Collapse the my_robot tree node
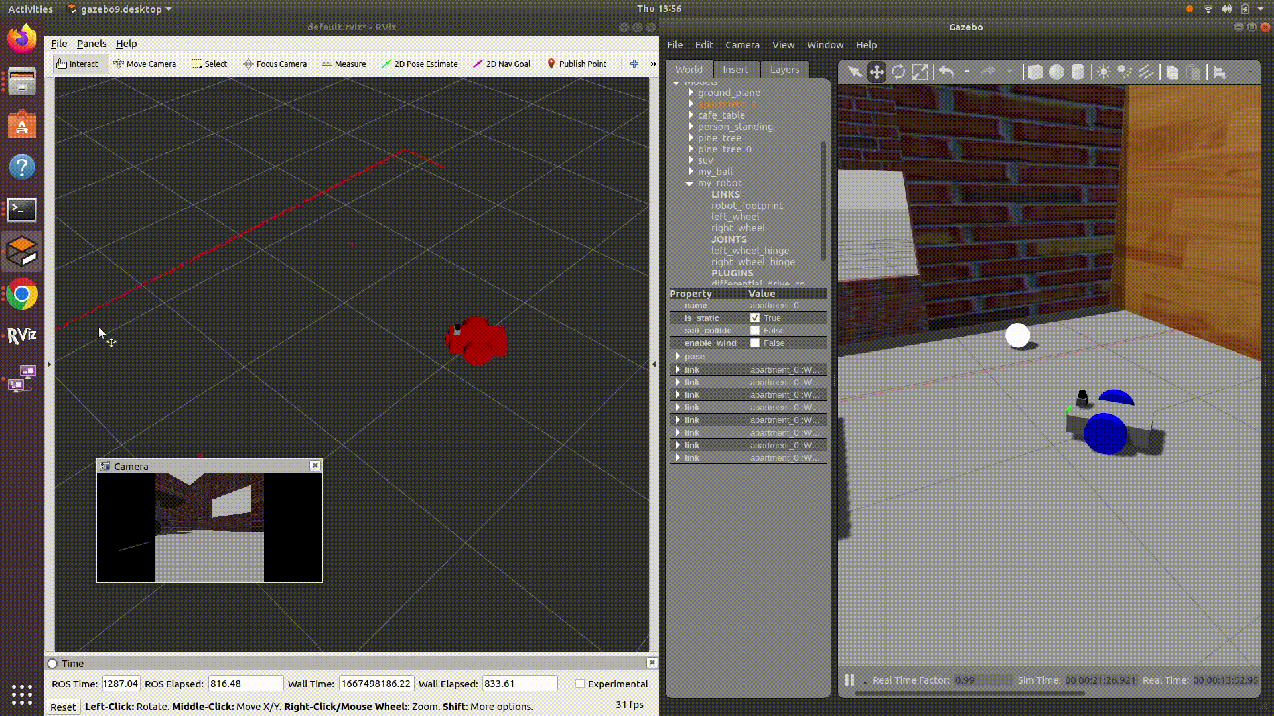The width and height of the screenshot is (1274, 716). pyautogui.click(x=689, y=183)
